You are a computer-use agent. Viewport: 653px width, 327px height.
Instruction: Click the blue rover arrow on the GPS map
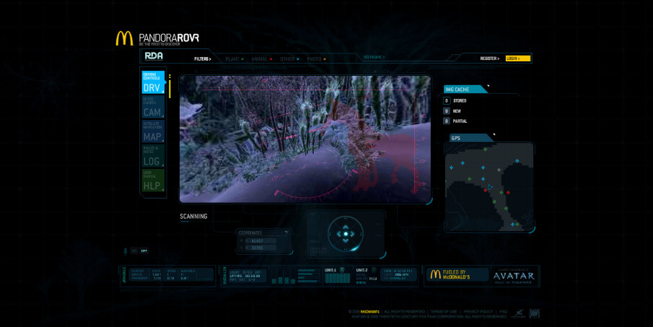tap(490, 188)
